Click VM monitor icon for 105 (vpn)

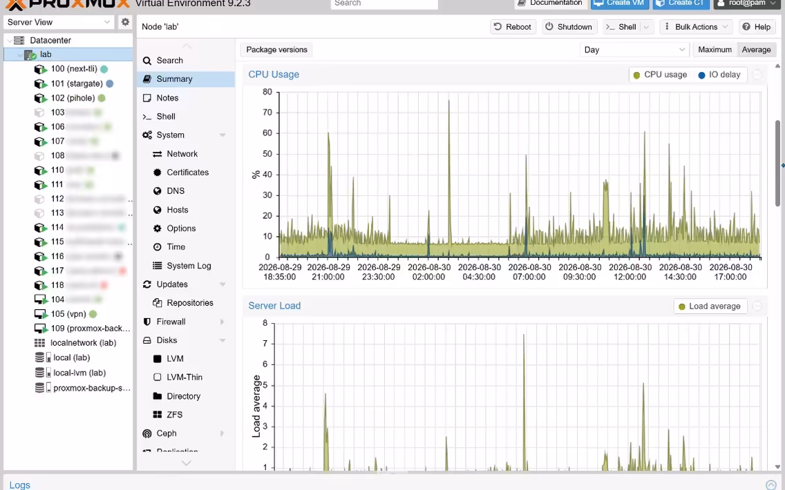point(41,314)
